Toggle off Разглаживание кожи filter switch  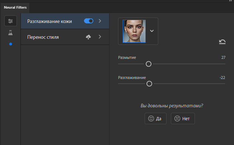[89, 21]
